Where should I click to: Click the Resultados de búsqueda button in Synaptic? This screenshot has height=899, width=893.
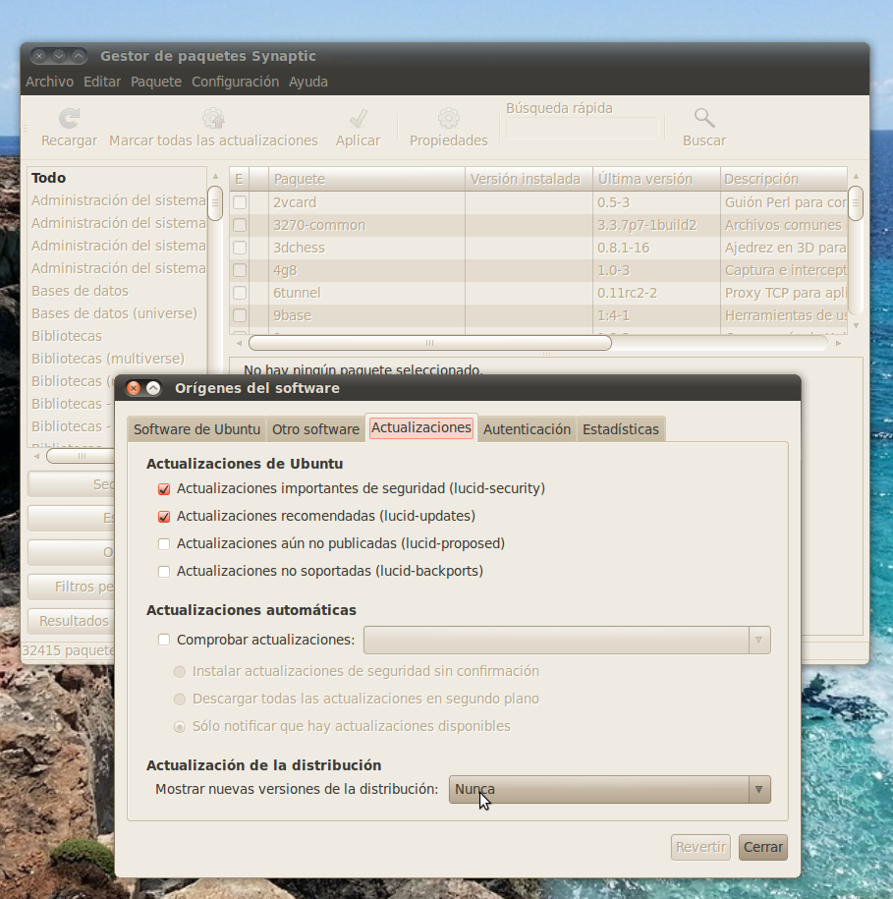pyautogui.click(x=71, y=621)
